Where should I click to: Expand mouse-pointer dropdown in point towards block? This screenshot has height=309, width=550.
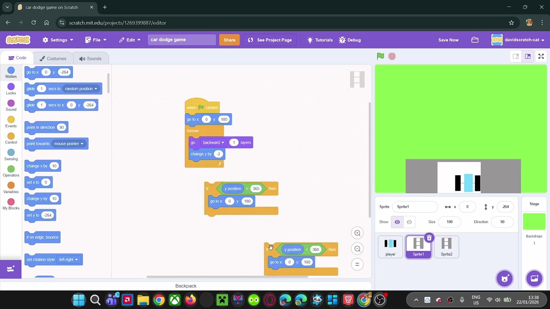[x=69, y=144]
